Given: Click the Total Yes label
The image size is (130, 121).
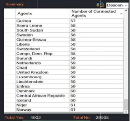Looking at the screenshot, I should coord(14,117).
